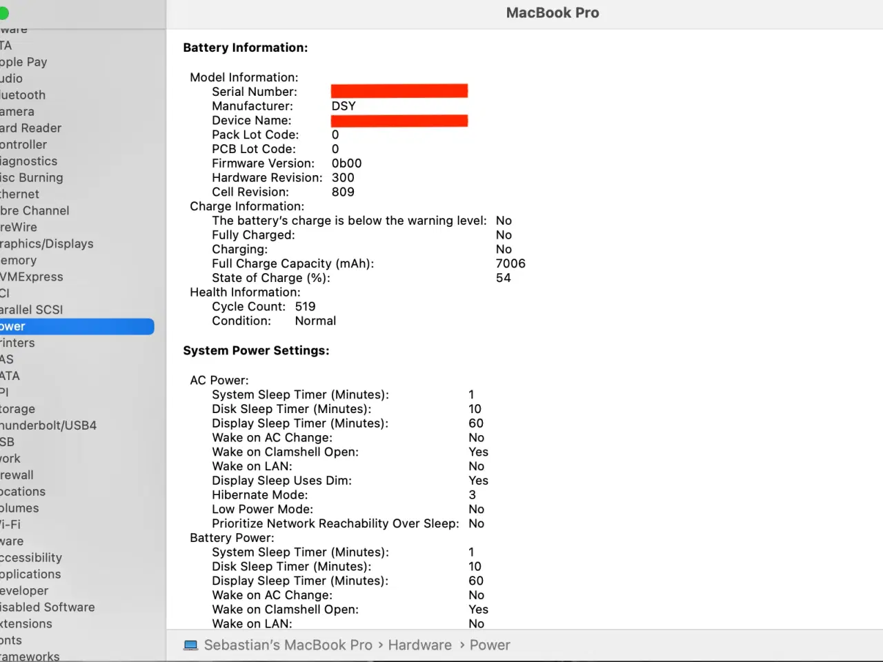This screenshot has width=883, height=662.
Task: Click the Manufacturer value DSY
Action: (344, 106)
